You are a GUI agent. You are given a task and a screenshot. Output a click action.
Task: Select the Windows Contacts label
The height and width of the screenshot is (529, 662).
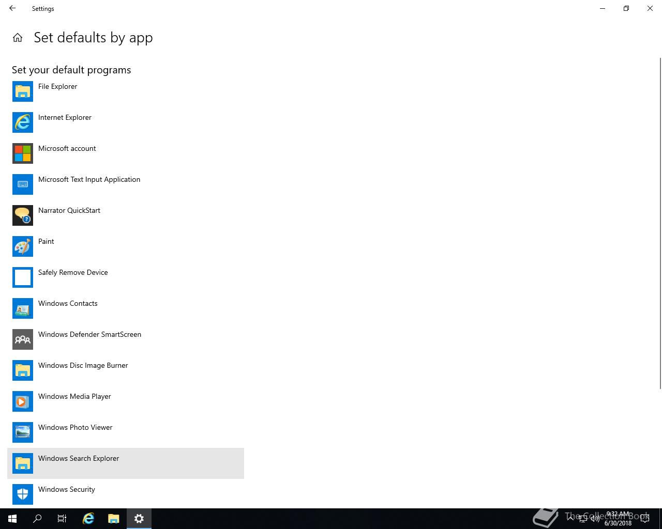68,303
